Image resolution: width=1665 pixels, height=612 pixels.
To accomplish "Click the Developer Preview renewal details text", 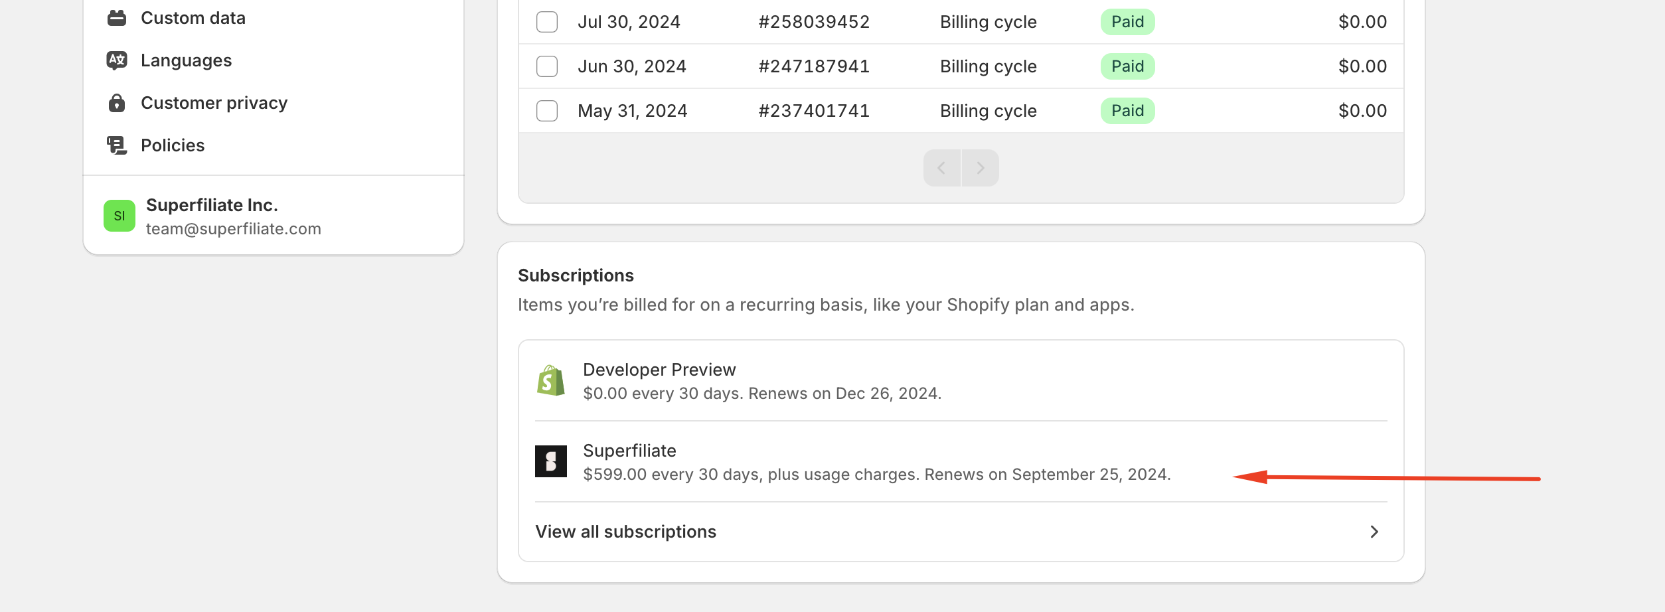I will coord(762,394).
